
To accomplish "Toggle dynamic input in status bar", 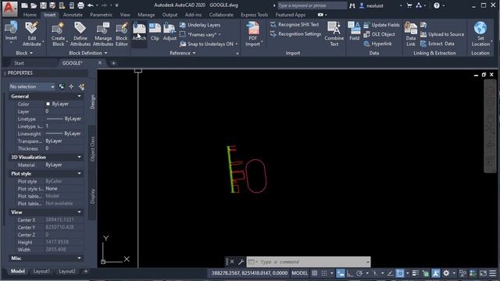I will click(341, 273).
